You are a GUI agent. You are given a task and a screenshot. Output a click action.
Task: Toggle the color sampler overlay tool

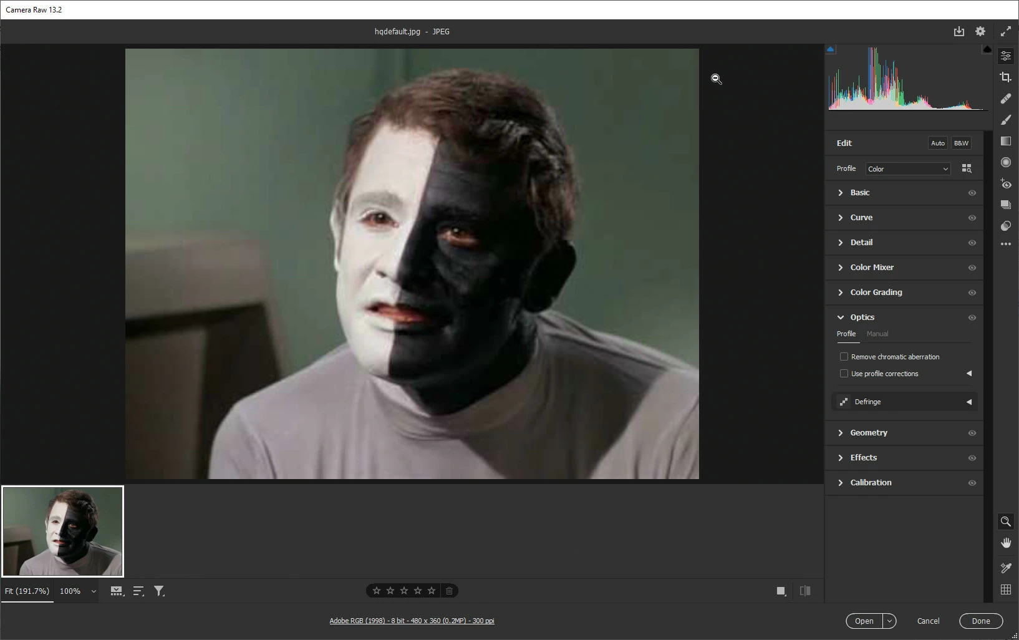[1005, 568]
